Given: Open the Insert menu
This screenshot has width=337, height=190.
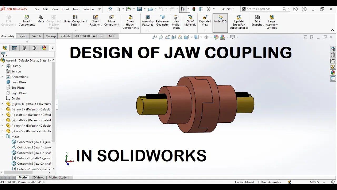Looking at the screenshot, I should [x=65, y=9].
